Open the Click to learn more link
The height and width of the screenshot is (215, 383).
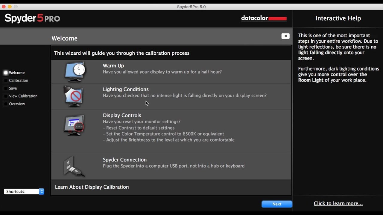338,203
